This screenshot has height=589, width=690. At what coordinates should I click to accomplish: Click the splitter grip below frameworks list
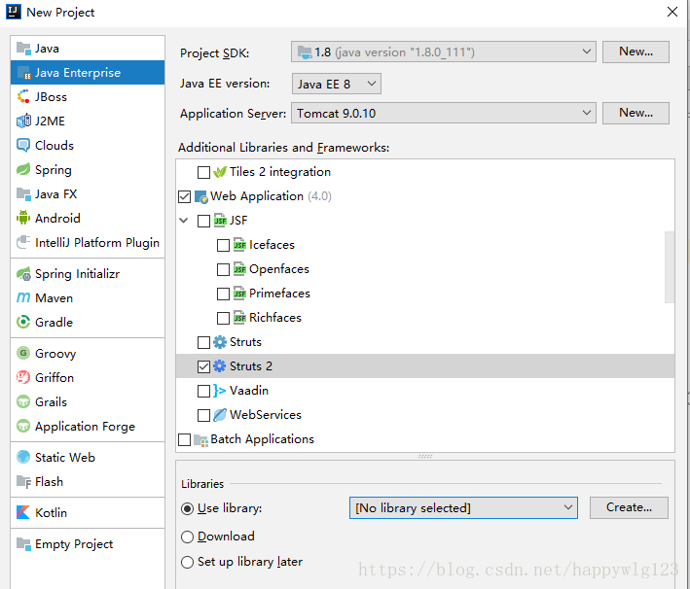pos(425,456)
